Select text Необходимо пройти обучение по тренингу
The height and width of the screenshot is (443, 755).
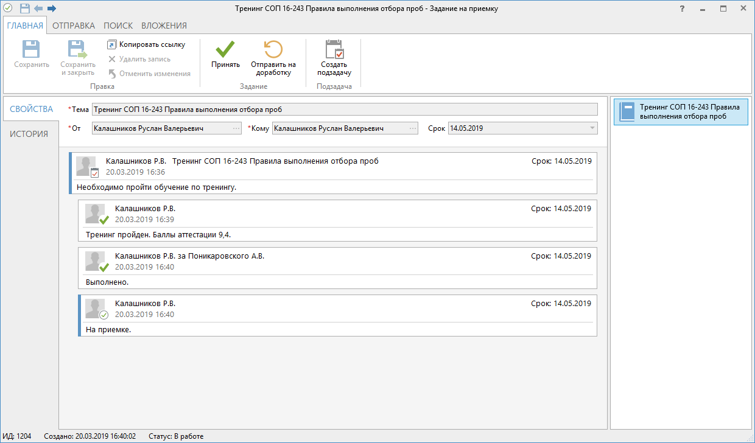point(156,187)
